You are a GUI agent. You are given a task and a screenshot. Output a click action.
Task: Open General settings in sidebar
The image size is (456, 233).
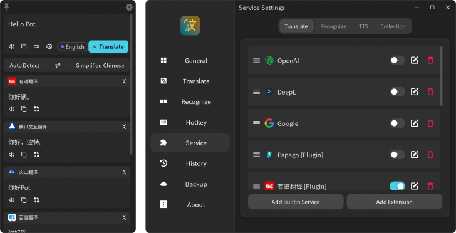pyautogui.click(x=190, y=61)
